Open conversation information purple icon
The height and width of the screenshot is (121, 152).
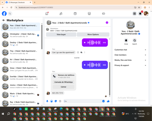pos(107,23)
